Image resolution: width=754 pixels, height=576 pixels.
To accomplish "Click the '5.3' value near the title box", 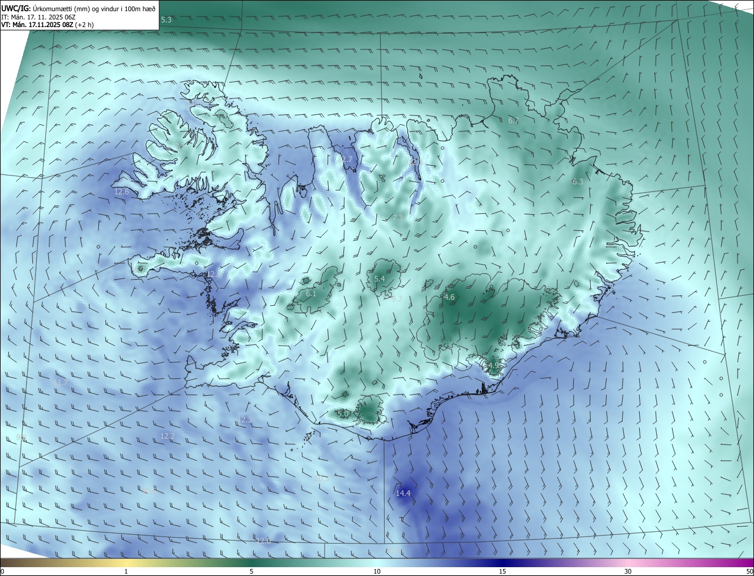I will 166,20.
